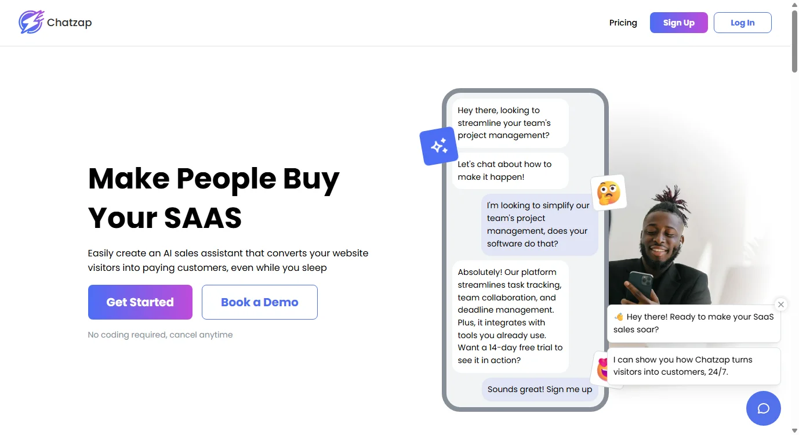Click the Chatzap brand name text
Image resolution: width=799 pixels, height=435 pixels.
point(69,23)
